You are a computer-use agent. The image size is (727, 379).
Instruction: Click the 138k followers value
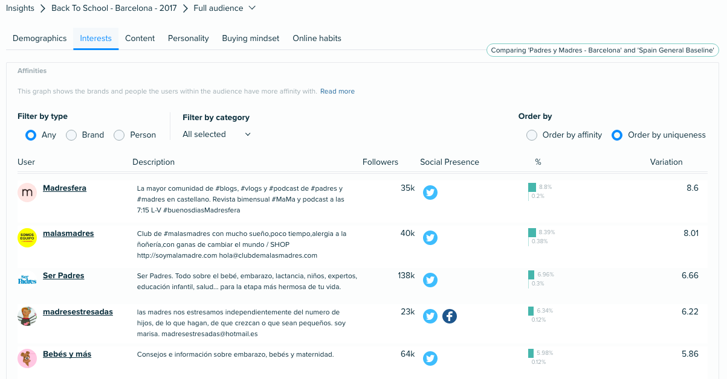coord(406,276)
